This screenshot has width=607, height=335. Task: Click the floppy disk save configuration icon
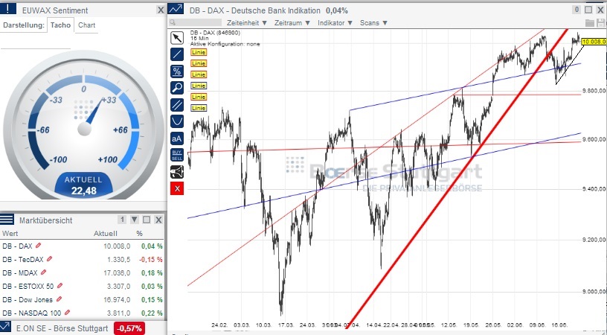coord(600,23)
